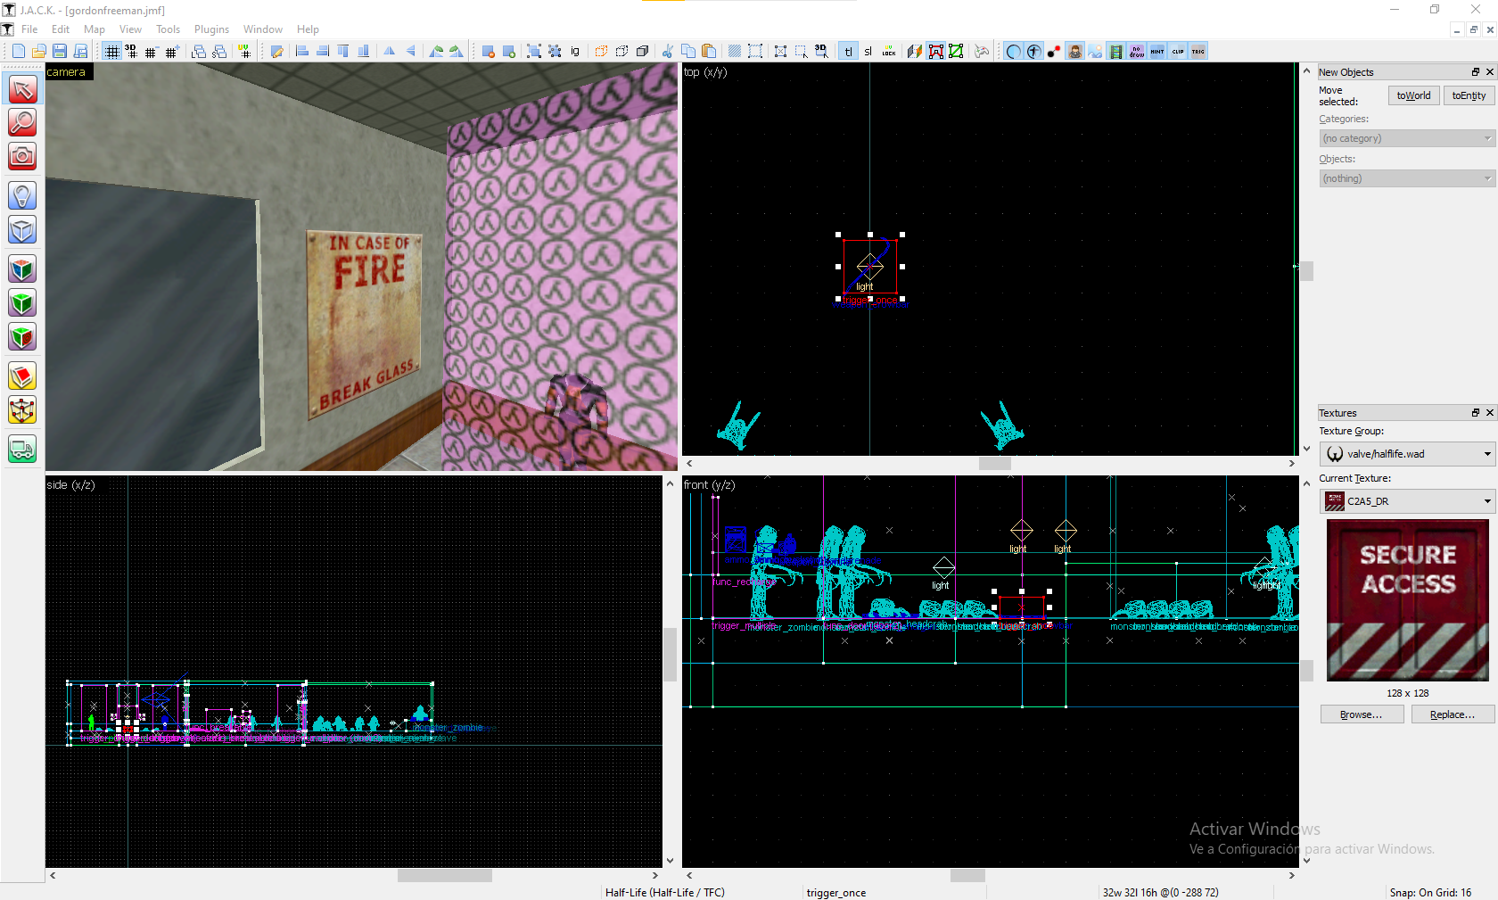Open the Objects dropdown
This screenshot has height=900, width=1498.
click(x=1406, y=178)
